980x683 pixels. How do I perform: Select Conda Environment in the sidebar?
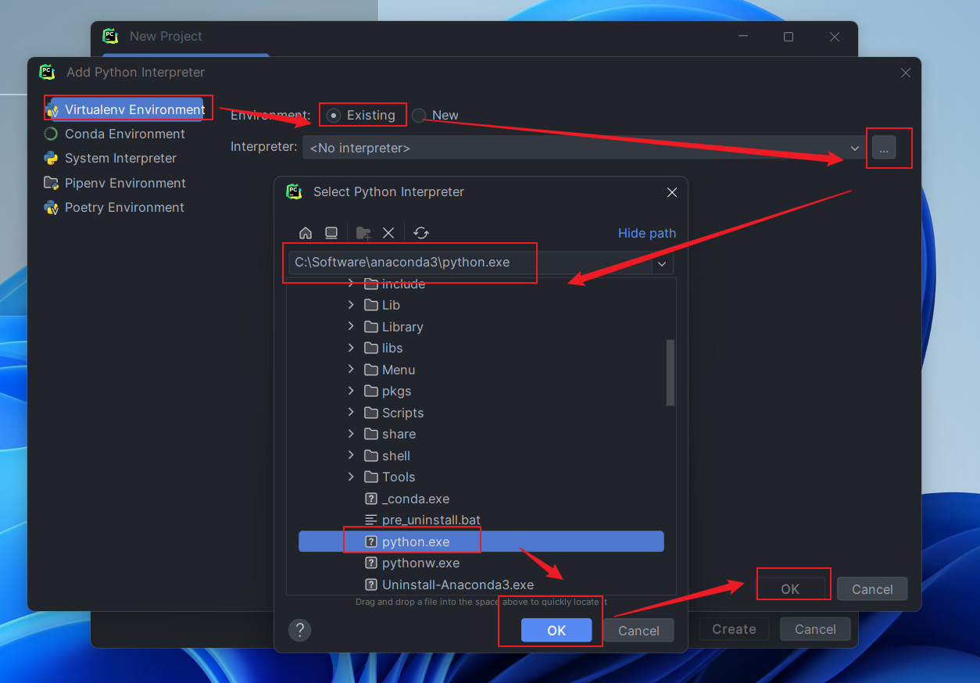[114, 134]
